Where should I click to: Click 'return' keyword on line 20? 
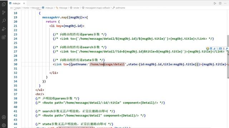(x=51, y=22)
